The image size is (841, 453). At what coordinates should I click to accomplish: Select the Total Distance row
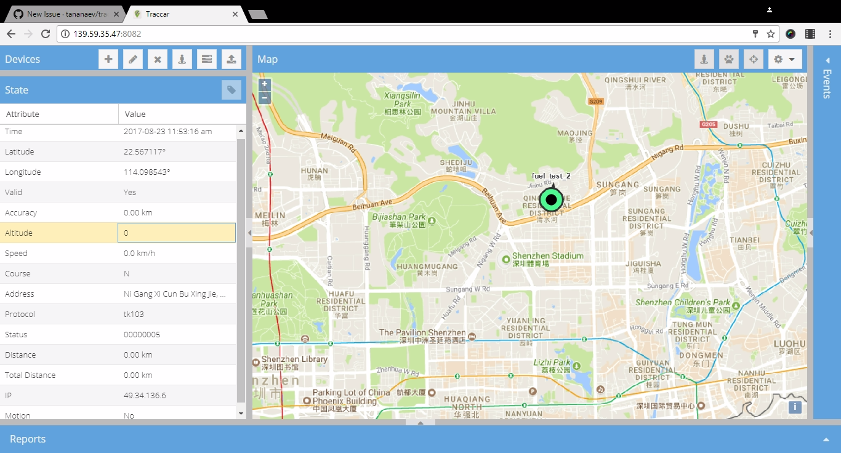pos(118,375)
